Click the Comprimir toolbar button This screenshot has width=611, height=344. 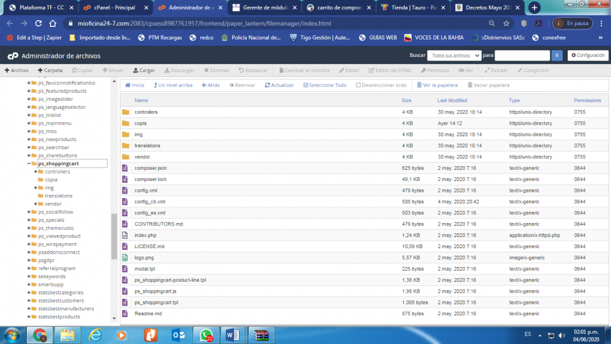coord(533,70)
